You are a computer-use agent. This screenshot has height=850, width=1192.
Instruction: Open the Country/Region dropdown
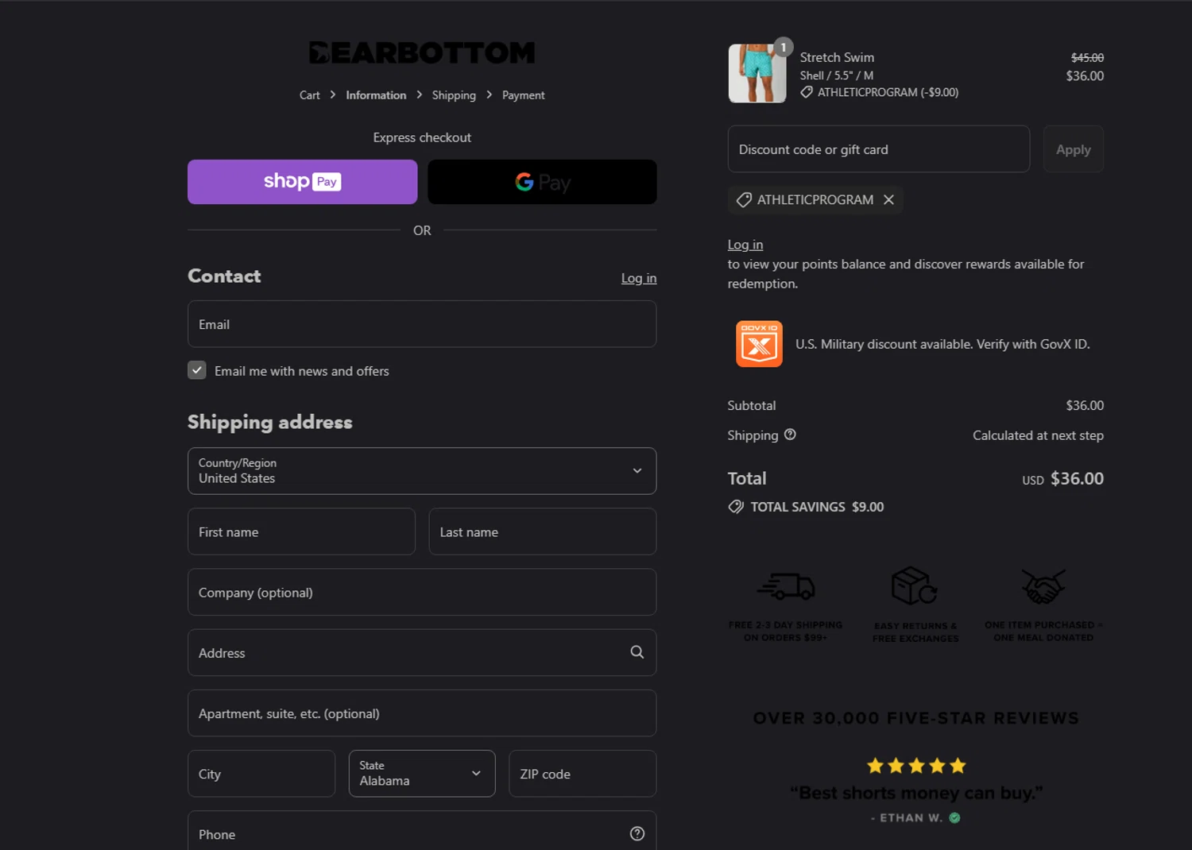[422, 471]
